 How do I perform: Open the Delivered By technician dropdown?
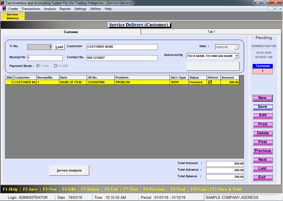click(236, 56)
